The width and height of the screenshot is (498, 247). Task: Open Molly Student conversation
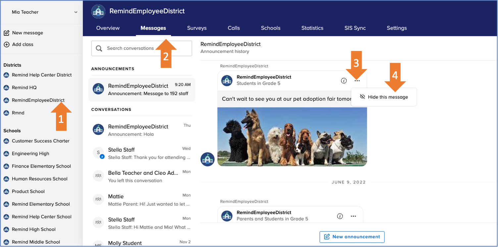click(x=142, y=243)
